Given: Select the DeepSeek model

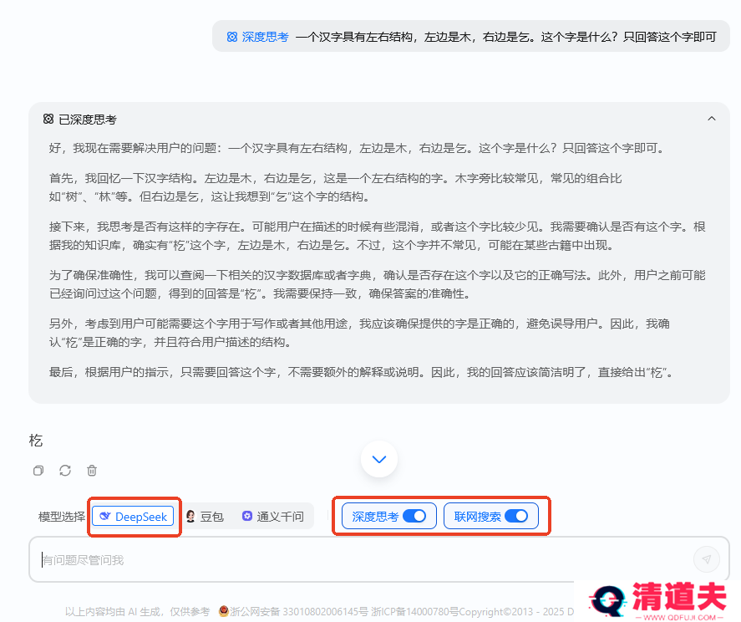Looking at the screenshot, I should pyautogui.click(x=134, y=516).
